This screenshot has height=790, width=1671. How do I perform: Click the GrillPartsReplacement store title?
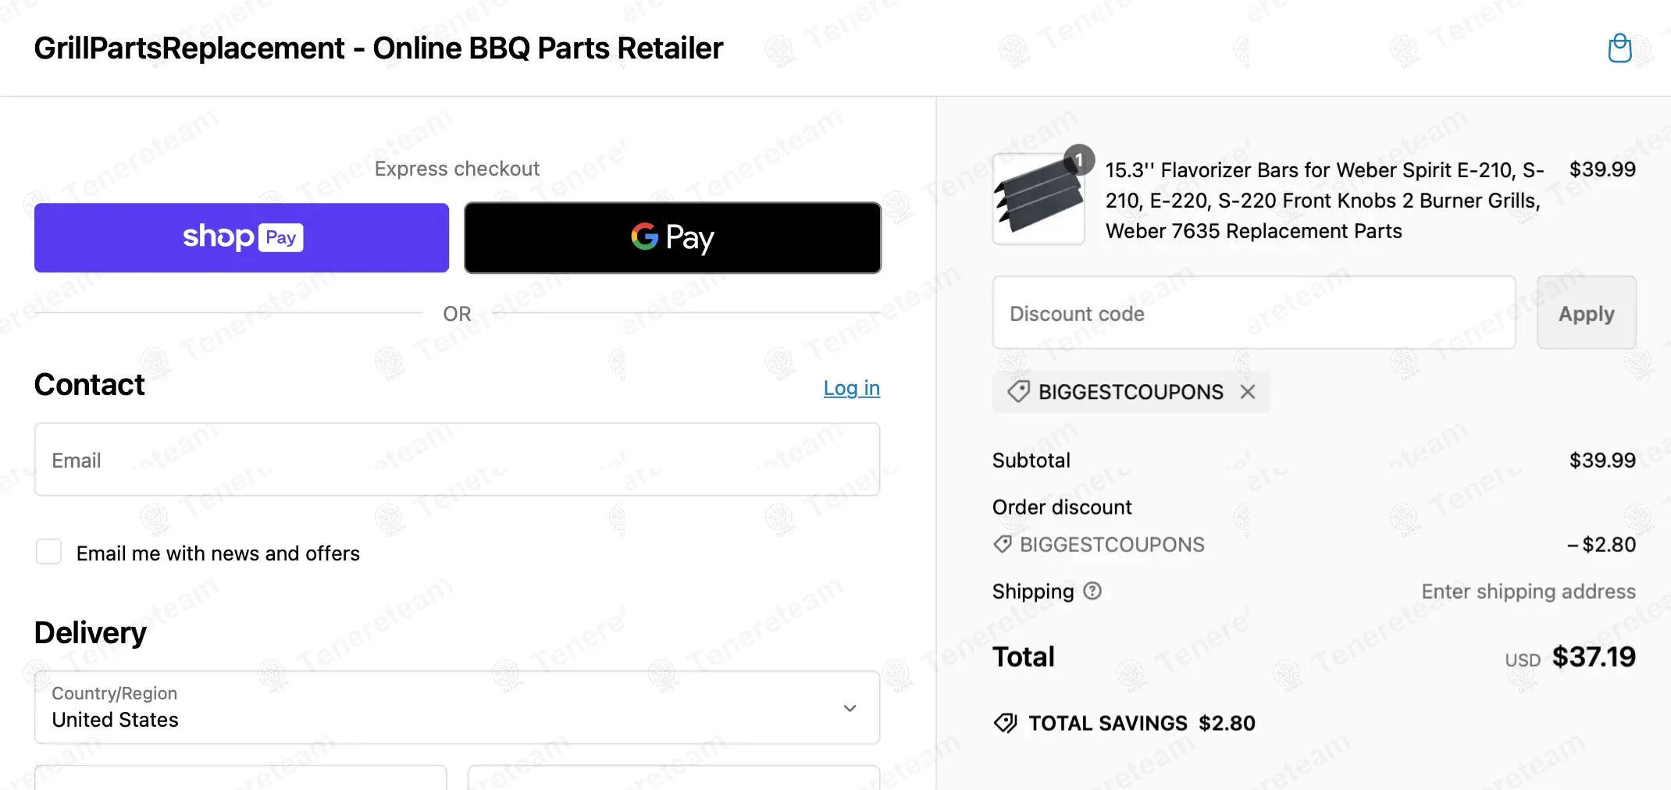coord(379,48)
